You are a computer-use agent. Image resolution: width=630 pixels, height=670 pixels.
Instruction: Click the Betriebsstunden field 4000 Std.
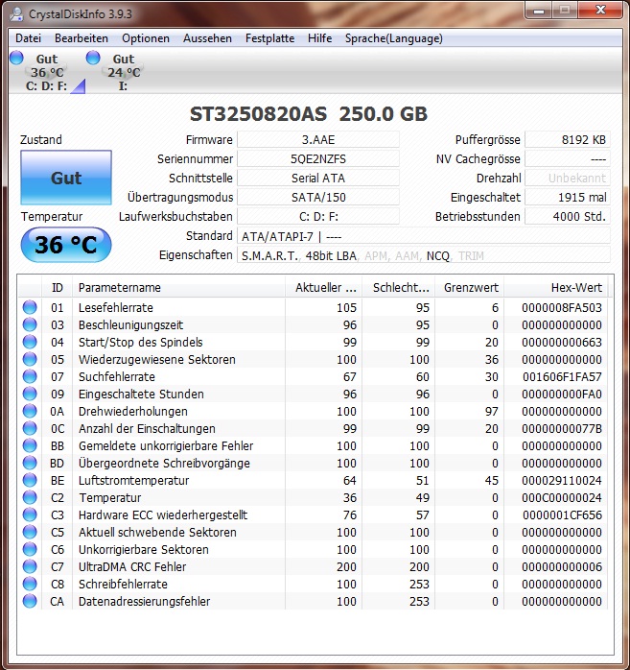point(568,217)
